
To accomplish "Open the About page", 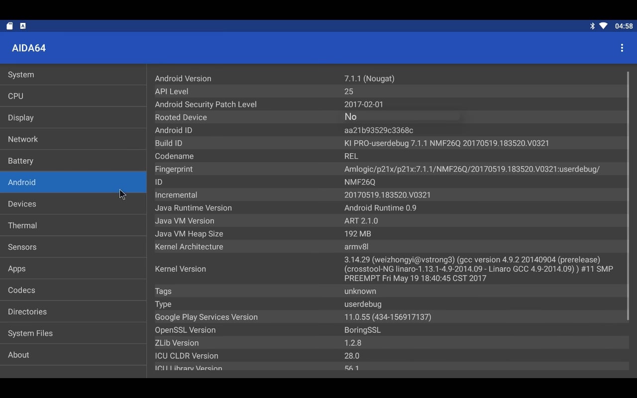I will (73, 355).
